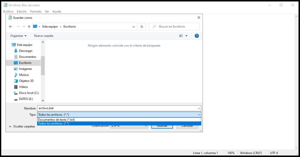
Task: Collapse folders with Ocultar carpetas
Action: click(x=22, y=127)
